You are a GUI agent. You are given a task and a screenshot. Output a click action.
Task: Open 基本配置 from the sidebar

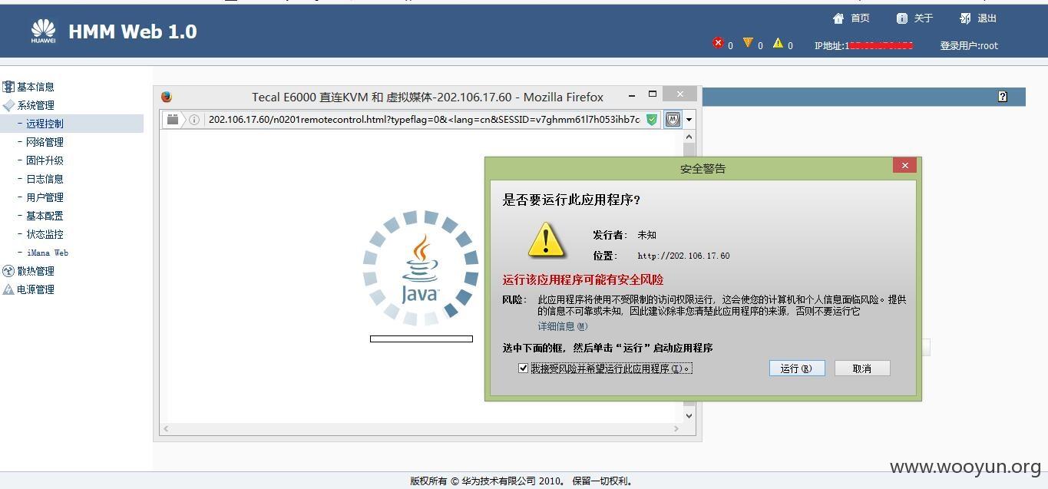45,216
